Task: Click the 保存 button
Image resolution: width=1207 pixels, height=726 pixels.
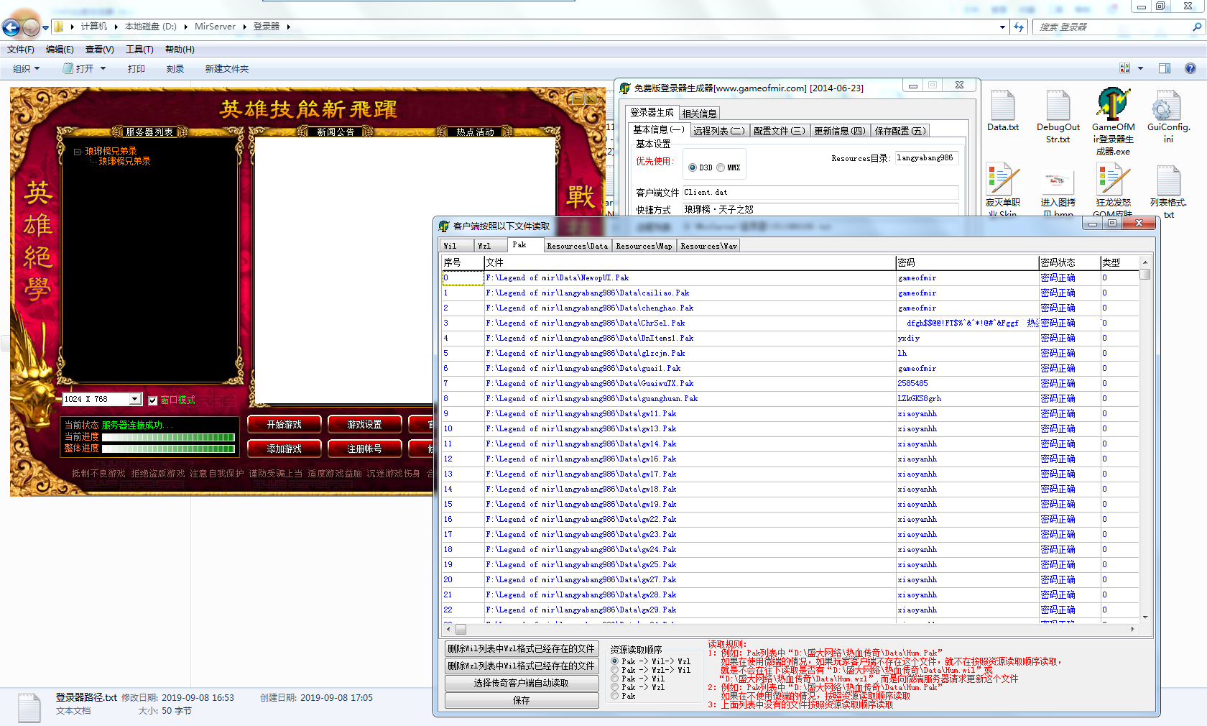Action: [522, 700]
